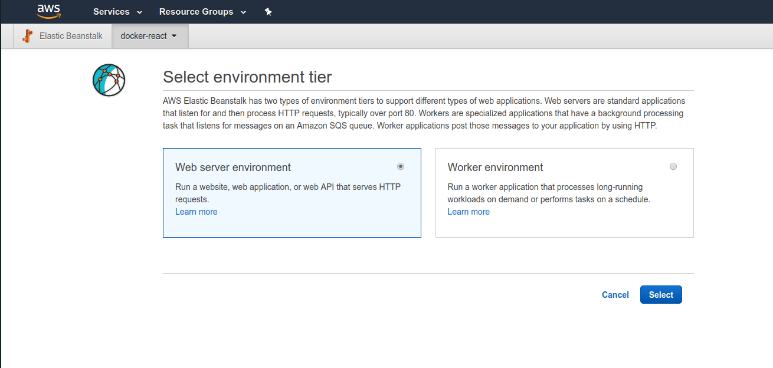Expand the Resource Groups dropdown
Viewport: 773px width, 368px height.
[x=202, y=12]
